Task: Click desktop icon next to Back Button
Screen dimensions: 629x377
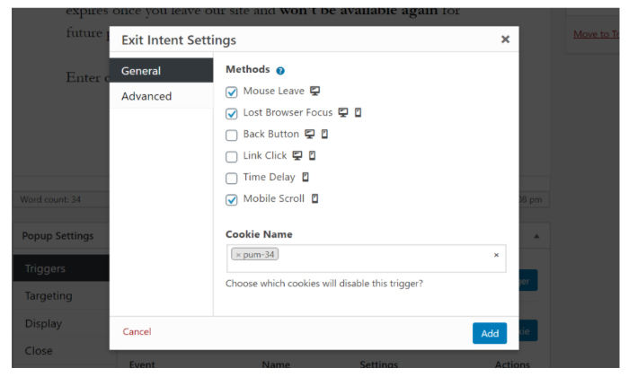Action: (309, 134)
